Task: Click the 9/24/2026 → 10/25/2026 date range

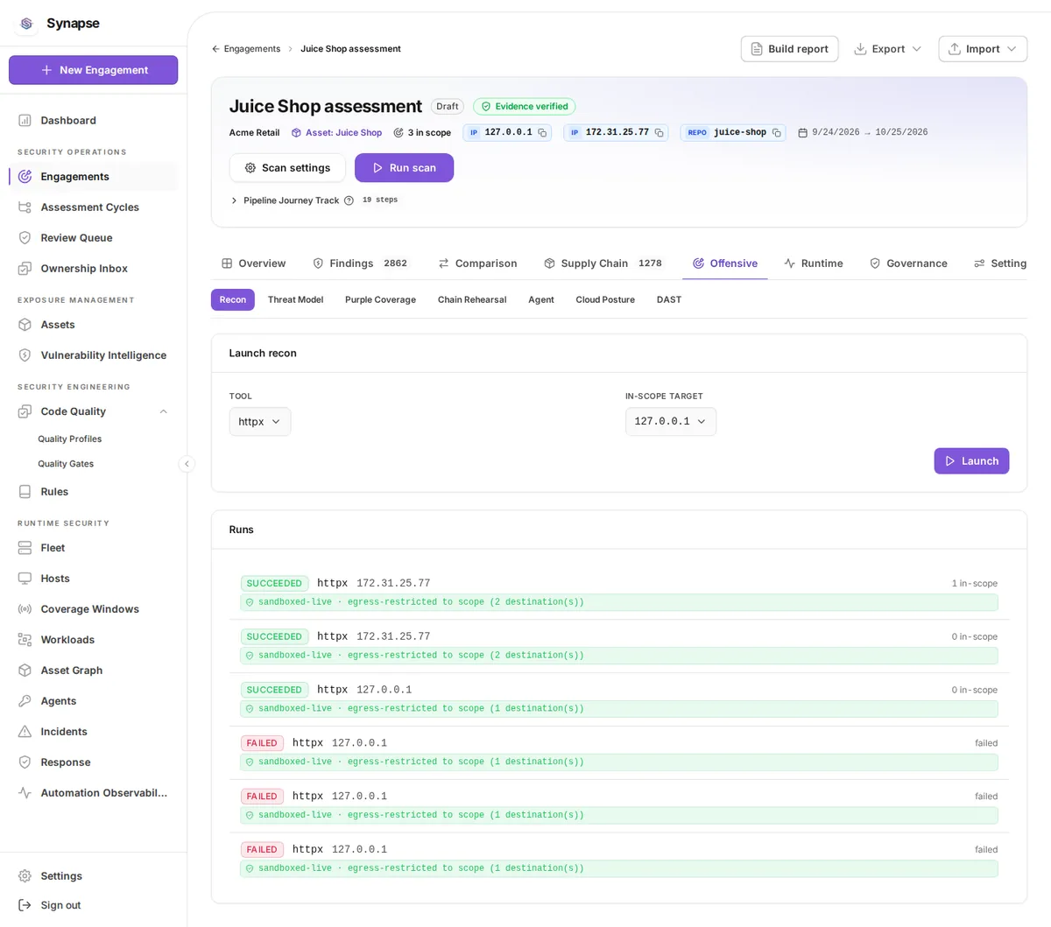Action: click(x=863, y=133)
